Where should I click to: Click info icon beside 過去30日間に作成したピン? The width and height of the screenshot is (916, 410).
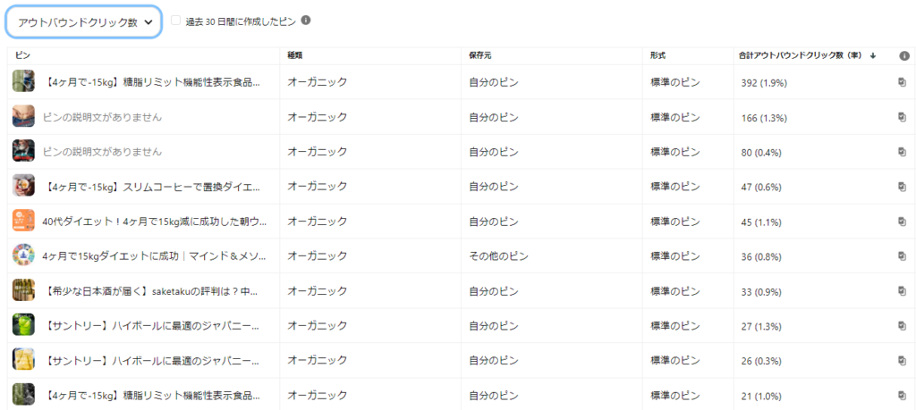pyautogui.click(x=306, y=21)
